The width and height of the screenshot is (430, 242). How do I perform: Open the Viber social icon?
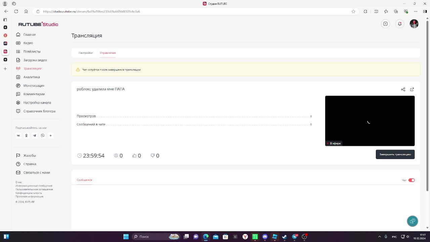pyautogui.click(x=43, y=135)
